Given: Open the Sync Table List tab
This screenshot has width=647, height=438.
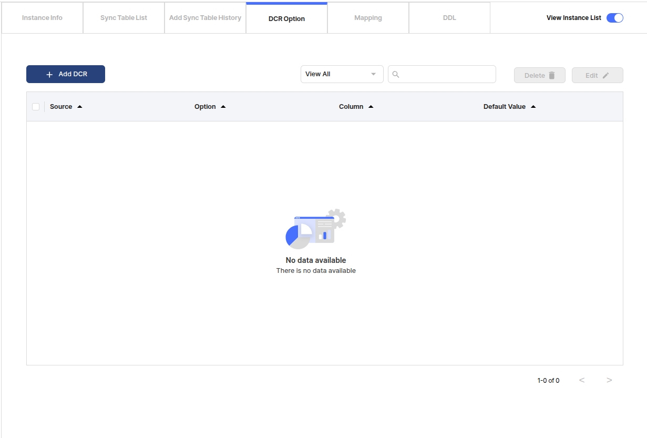Looking at the screenshot, I should 124,18.
